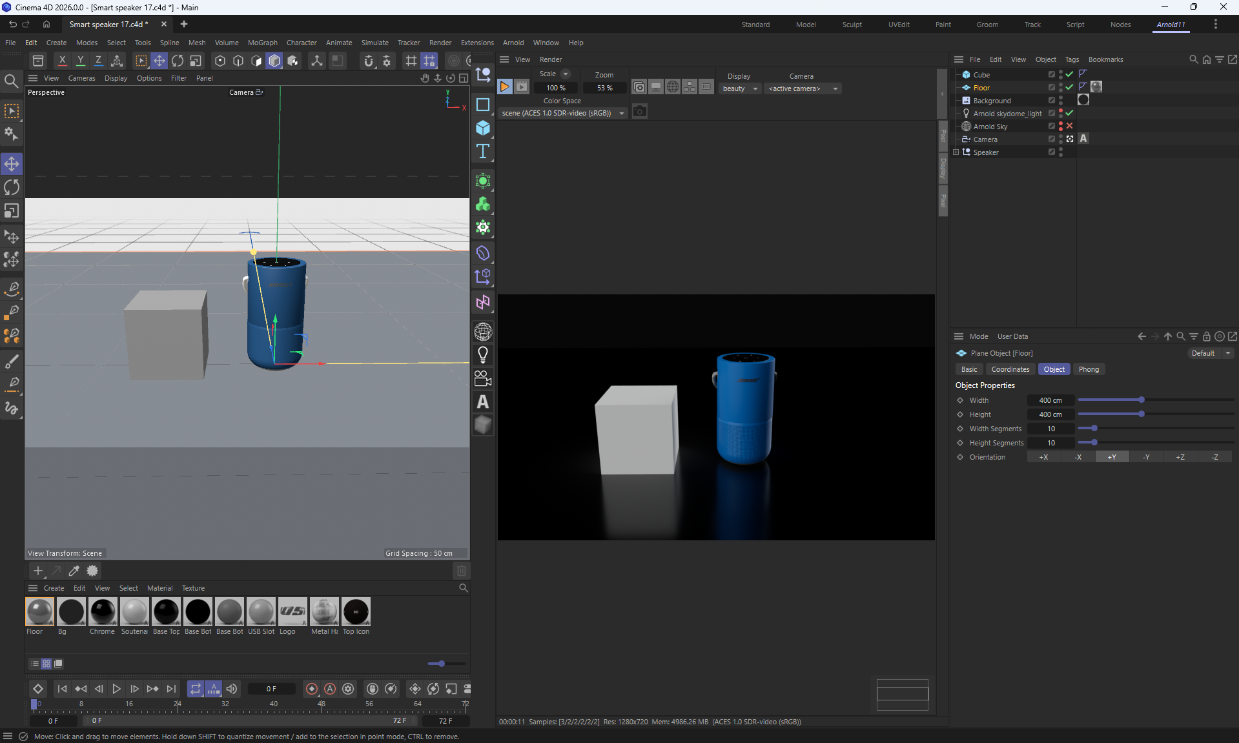Viewport: 1239px width, 743px height.
Task: Switch to the Sculpt layout
Action: point(852,25)
